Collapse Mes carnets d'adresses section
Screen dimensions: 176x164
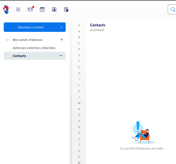click(x=7, y=40)
